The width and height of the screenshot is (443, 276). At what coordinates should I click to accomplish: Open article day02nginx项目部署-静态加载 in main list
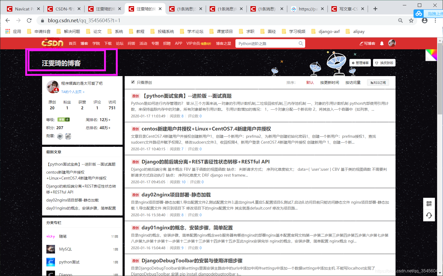pyautogui.click(x=176, y=195)
